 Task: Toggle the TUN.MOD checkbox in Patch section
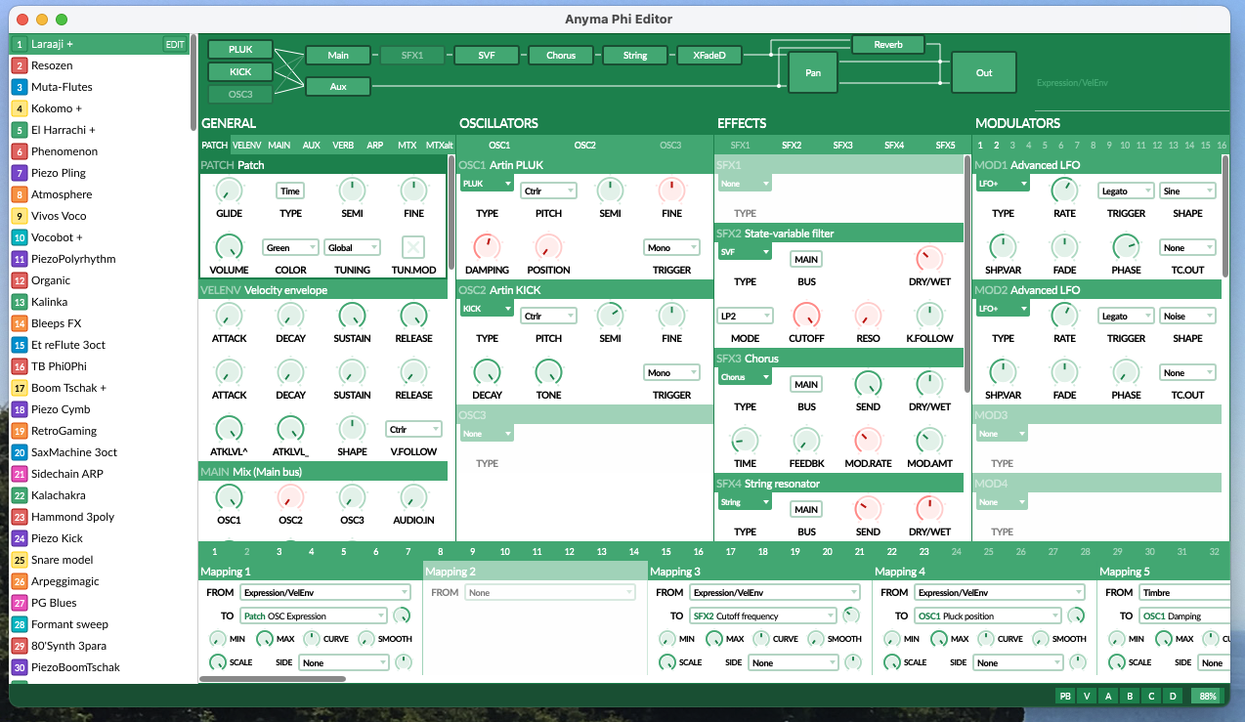[413, 247]
